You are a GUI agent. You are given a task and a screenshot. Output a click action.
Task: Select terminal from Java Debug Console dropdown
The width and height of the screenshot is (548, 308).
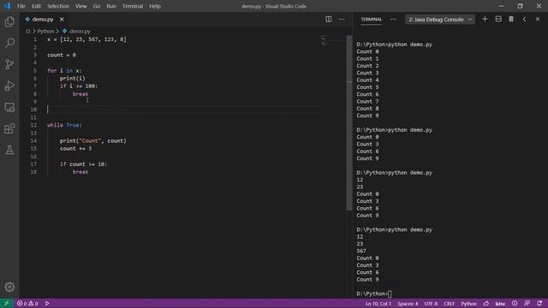point(440,20)
